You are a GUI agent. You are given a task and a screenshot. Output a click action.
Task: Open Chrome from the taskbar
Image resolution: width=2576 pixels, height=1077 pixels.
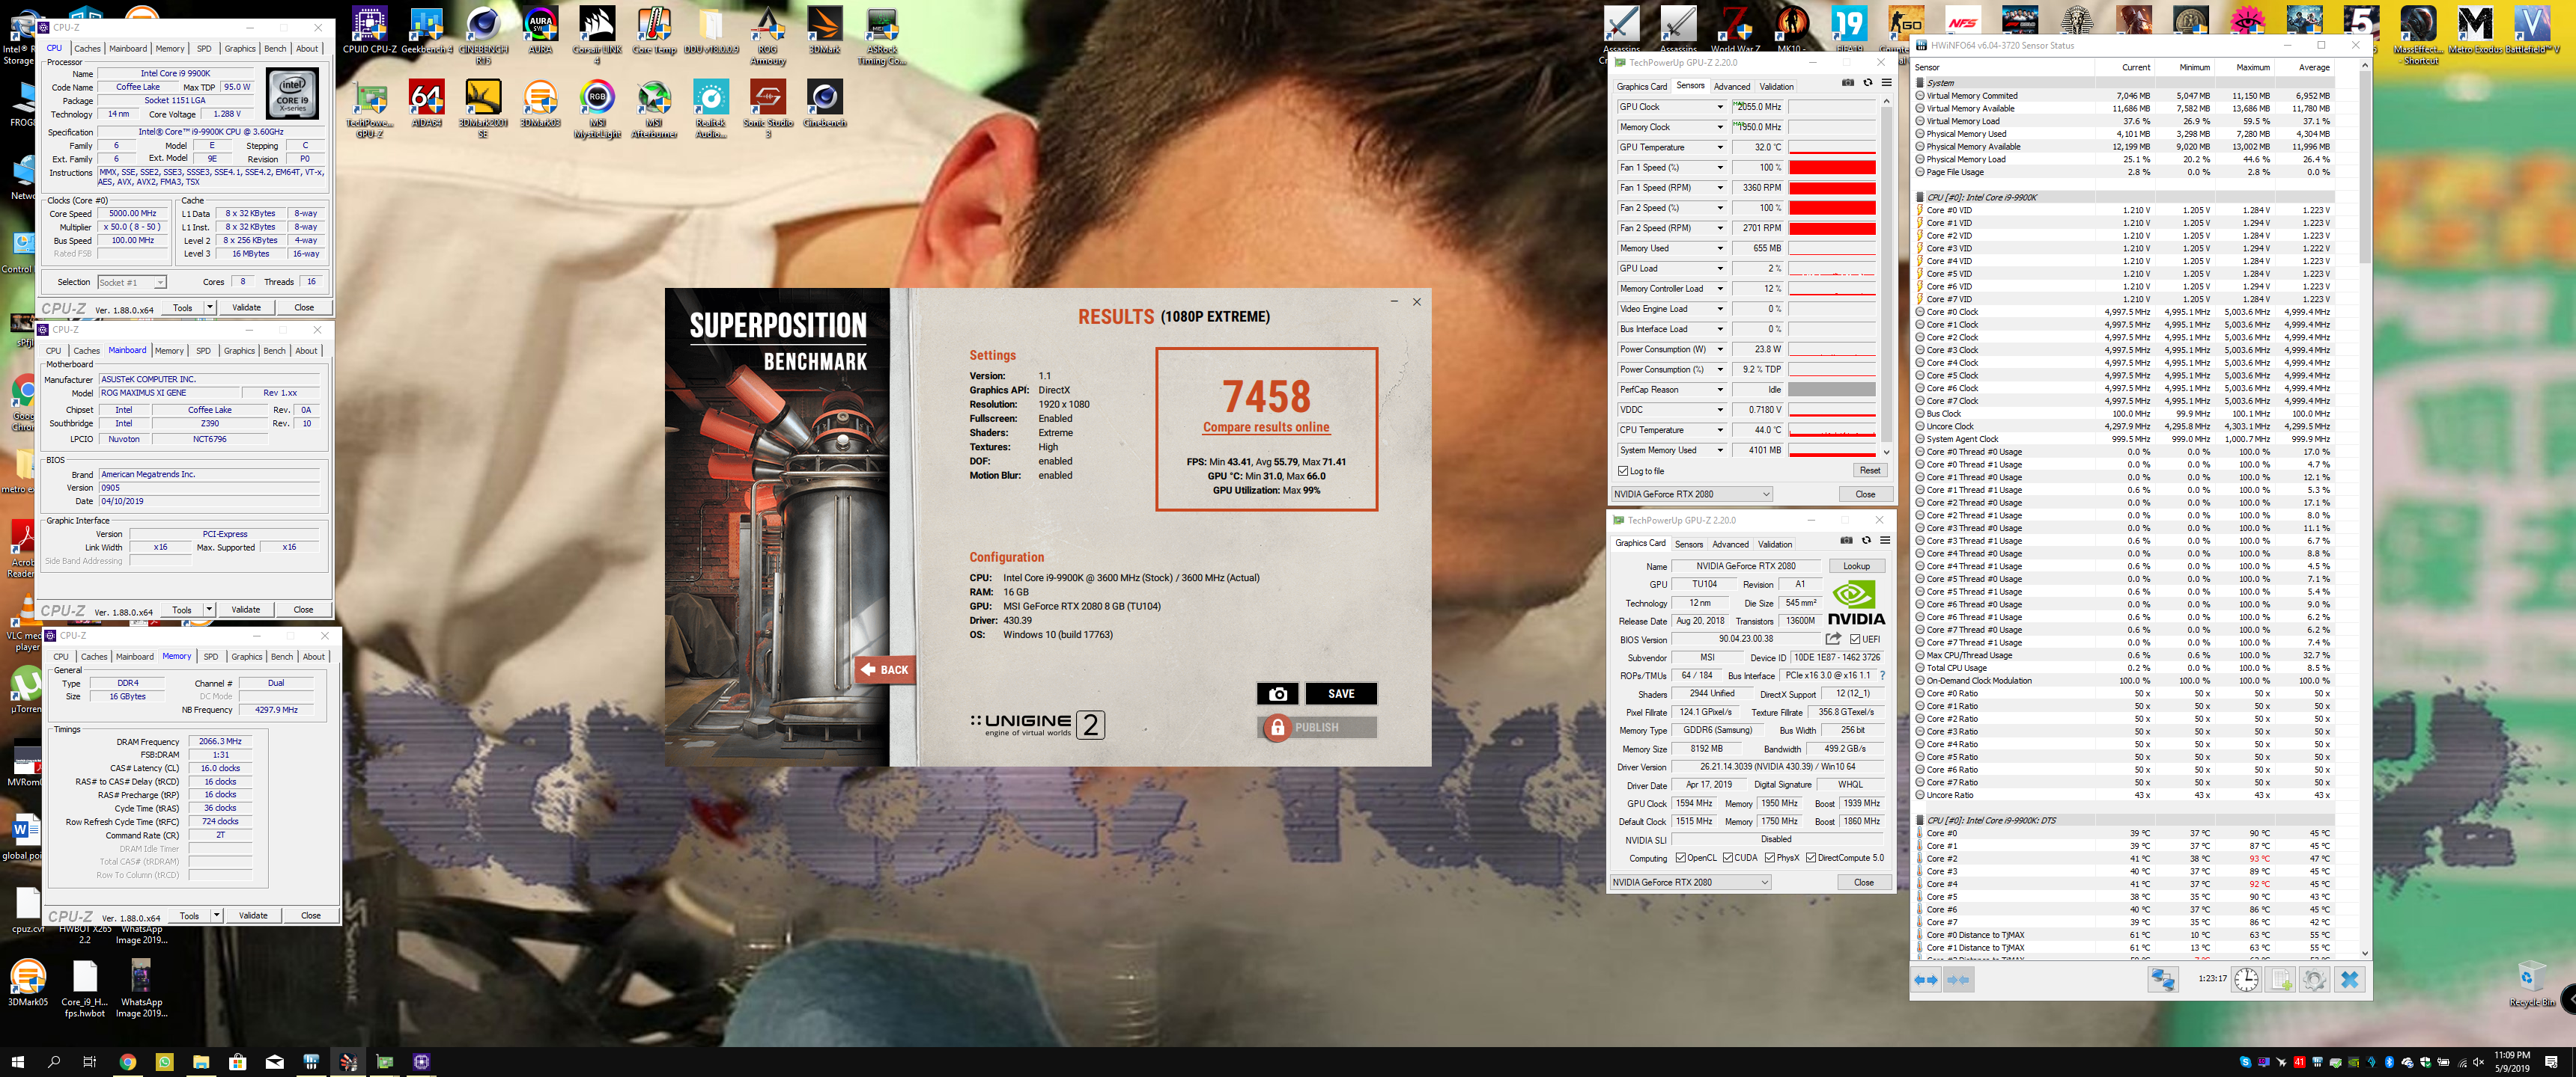tap(128, 1061)
